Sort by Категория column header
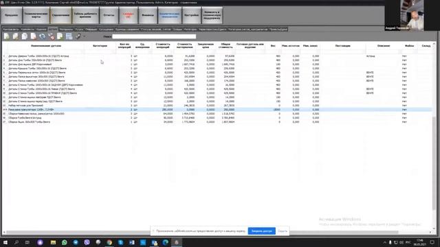440x247 pixels. click(x=100, y=46)
